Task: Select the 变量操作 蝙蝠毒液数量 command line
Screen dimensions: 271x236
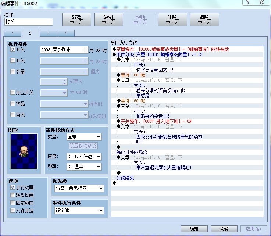Action: pos(188,49)
